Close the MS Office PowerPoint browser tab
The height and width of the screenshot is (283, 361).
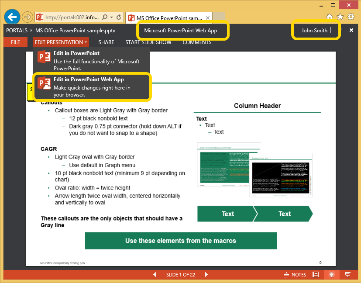pyautogui.click(x=208, y=18)
